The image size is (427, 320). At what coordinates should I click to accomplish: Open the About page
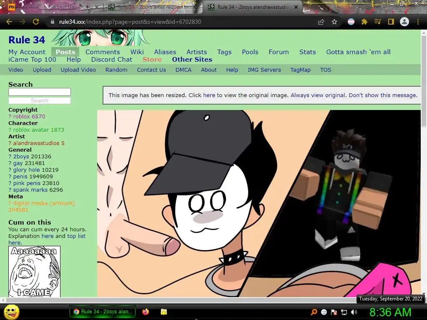point(208,70)
